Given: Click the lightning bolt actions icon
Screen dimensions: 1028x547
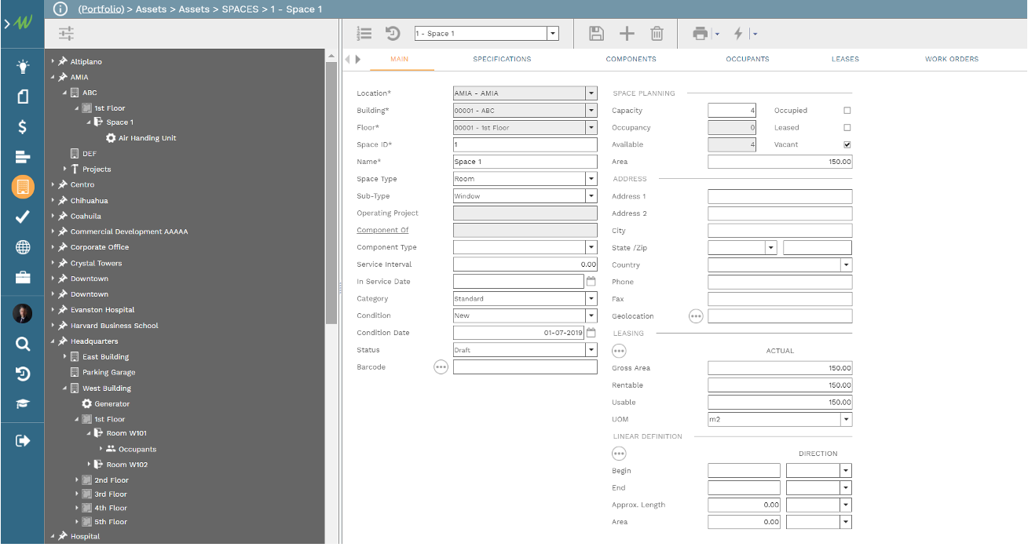Looking at the screenshot, I should pyautogui.click(x=738, y=34).
